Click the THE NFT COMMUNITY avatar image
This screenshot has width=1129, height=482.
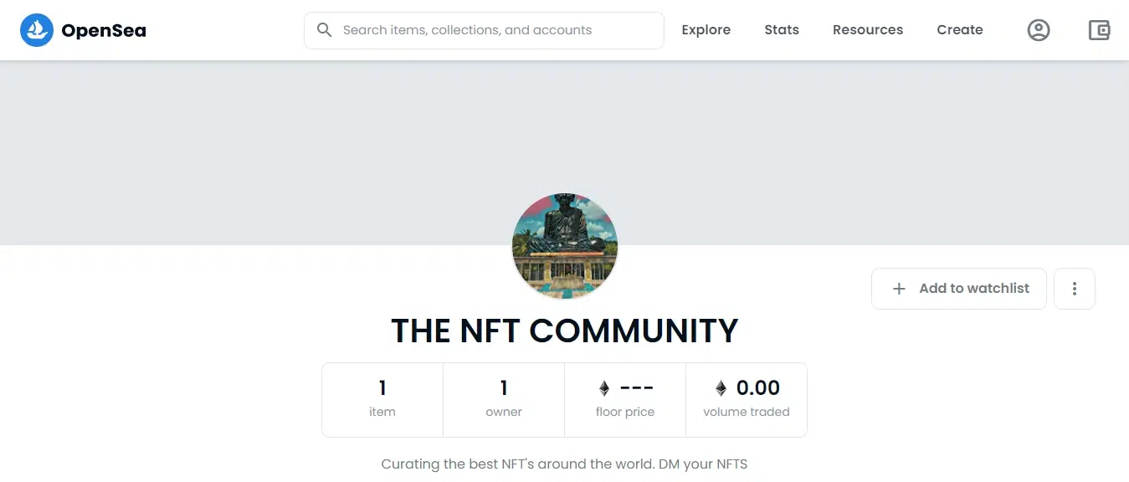click(x=565, y=245)
